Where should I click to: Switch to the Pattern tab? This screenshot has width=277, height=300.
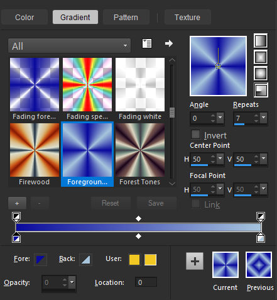pos(126,17)
